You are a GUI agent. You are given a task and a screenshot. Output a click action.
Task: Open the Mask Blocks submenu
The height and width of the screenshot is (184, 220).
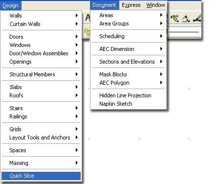(129, 74)
